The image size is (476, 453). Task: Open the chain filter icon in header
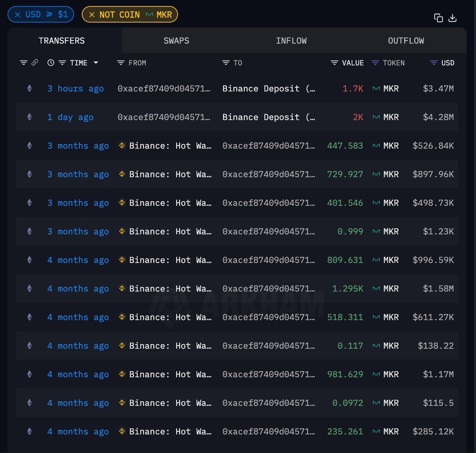click(x=24, y=63)
